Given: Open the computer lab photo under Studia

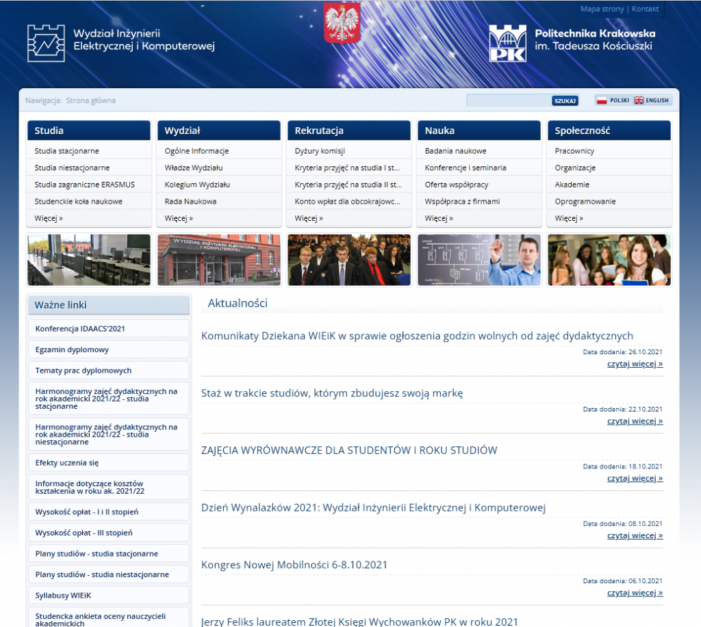Looking at the screenshot, I should point(89,260).
